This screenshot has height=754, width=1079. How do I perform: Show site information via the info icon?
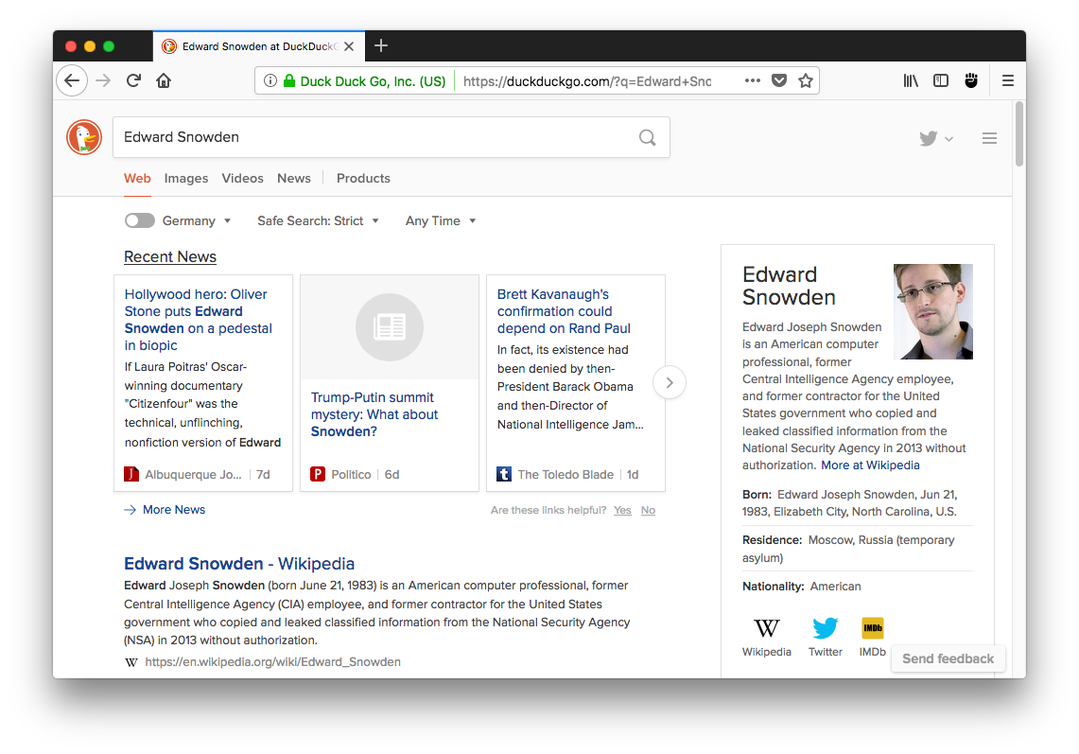pos(270,80)
